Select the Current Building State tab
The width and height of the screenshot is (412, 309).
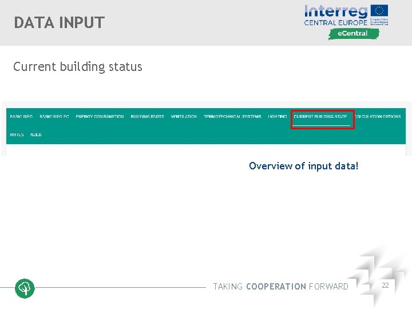point(320,116)
